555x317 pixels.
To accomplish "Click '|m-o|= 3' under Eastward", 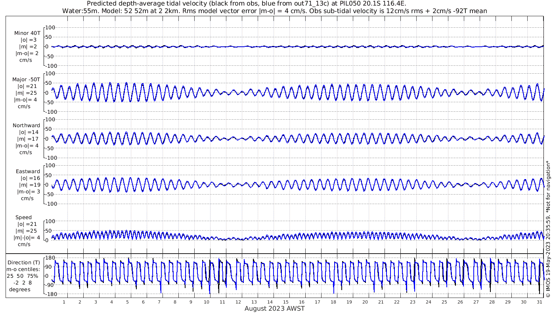I will 28,192.
